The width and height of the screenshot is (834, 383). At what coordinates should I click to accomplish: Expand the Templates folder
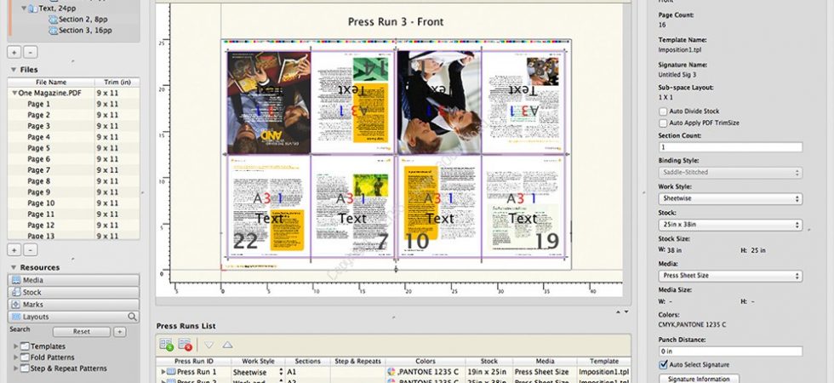pos(16,346)
